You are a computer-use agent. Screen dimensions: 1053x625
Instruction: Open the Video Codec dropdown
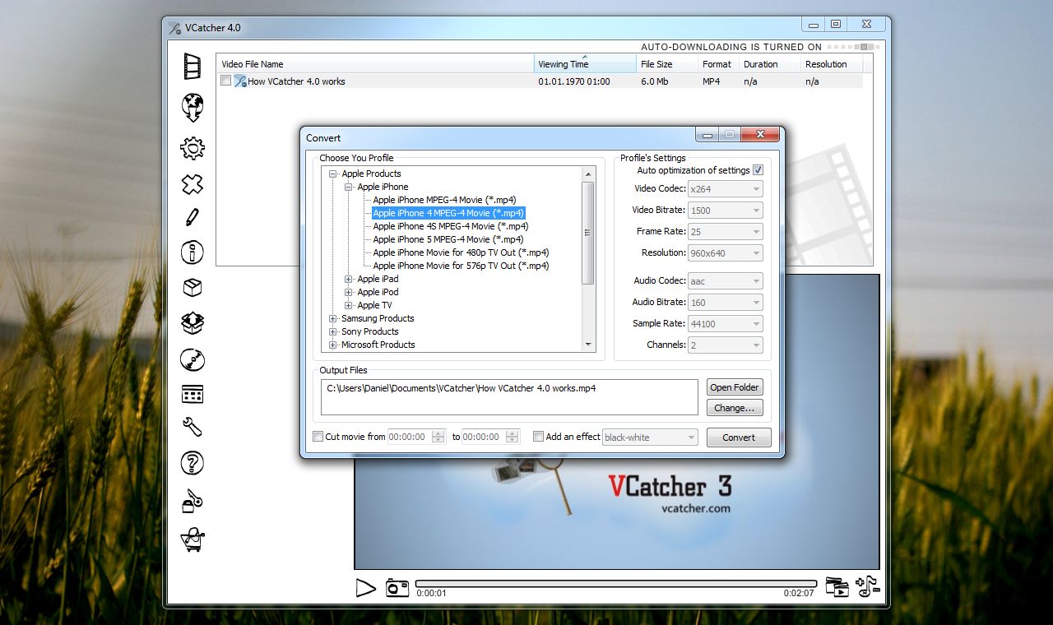pyautogui.click(x=726, y=189)
